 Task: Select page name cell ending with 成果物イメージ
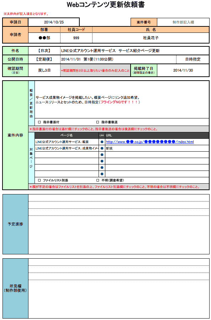[x=67, y=148]
